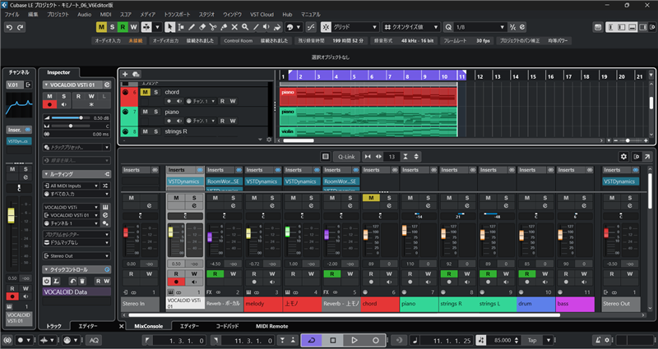Open MixConsole in separate window arrow icon
Image resolution: width=658 pixels, height=349 pixels.
(647, 157)
